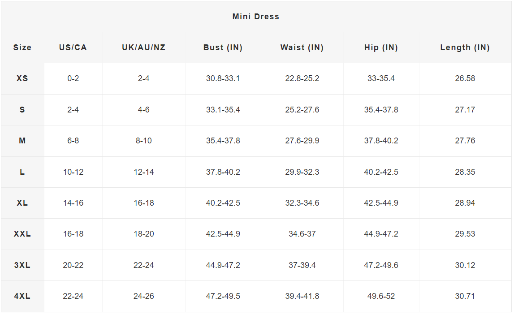Select length value 30.12 in 3XL row

[465, 265]
